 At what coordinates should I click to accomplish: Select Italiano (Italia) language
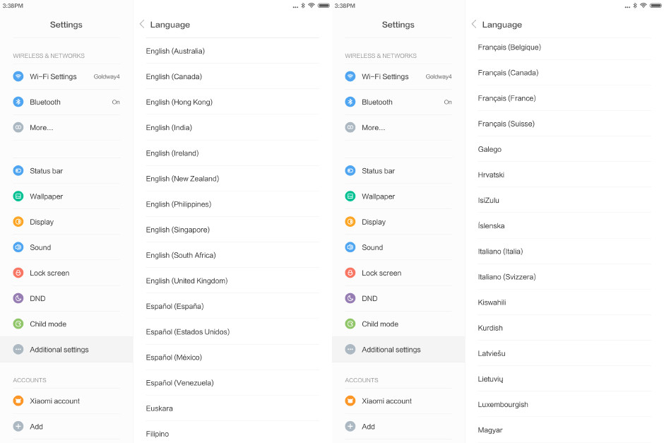coord(500,252)
